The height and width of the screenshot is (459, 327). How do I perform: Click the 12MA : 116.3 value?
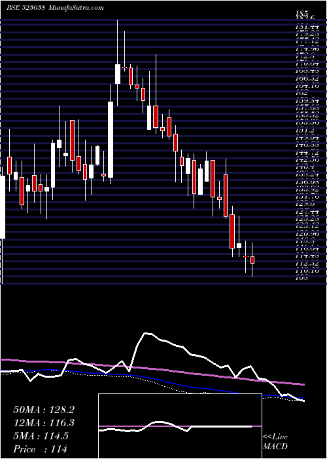coord(44,423)
